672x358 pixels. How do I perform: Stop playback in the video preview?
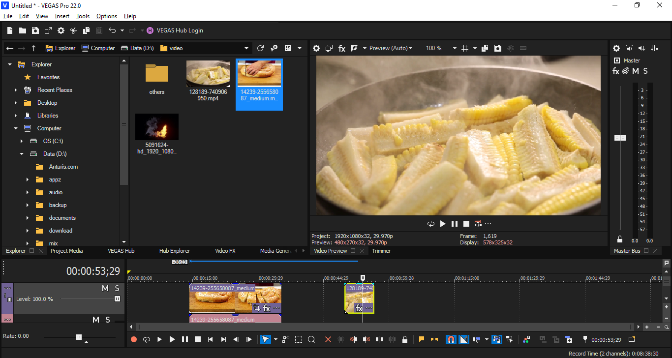(466, 223)
